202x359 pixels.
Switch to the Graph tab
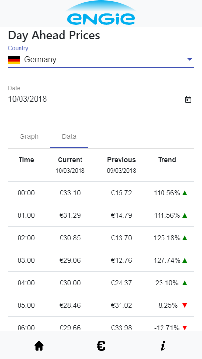[29, 136]
